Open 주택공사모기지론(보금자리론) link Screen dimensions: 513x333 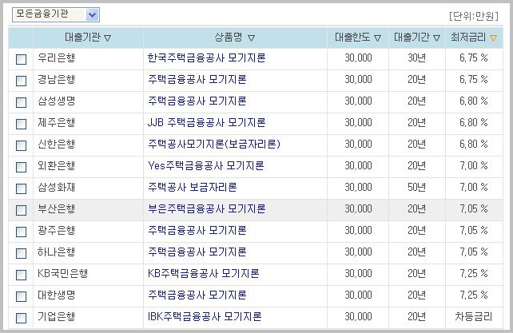[214, 145]
